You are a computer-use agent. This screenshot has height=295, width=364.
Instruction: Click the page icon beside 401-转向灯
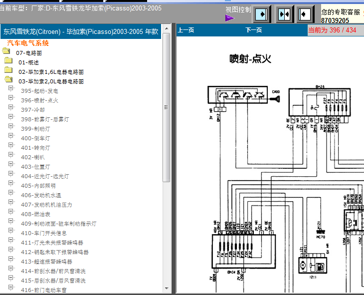click(11, 146)
